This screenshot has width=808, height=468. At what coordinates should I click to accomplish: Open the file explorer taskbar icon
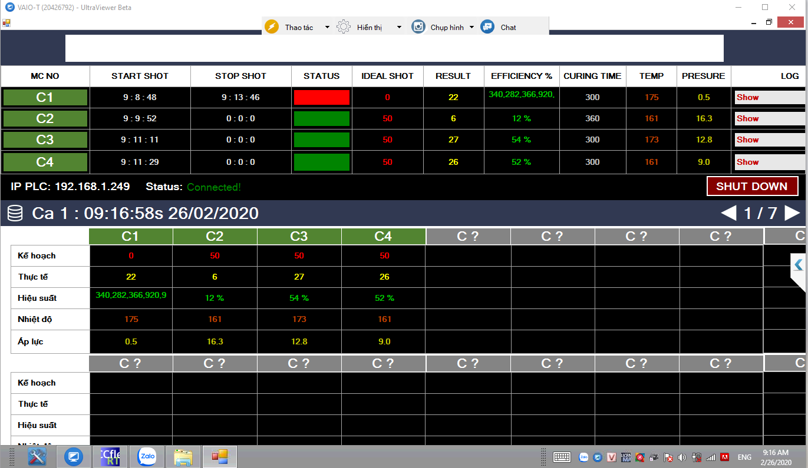pos(183,456)
